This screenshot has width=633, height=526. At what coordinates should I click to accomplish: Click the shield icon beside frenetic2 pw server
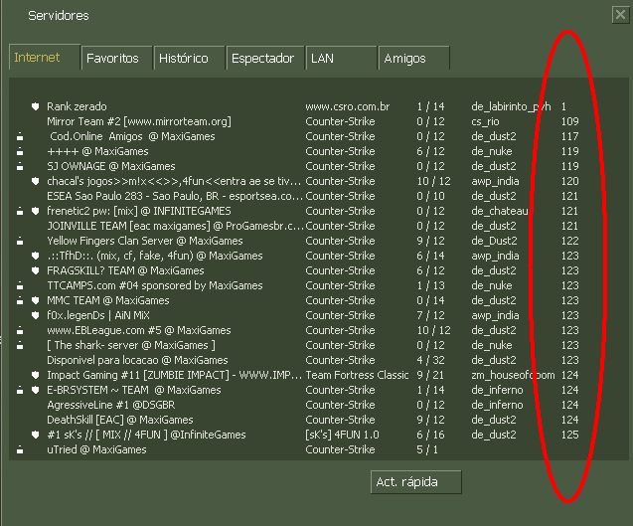(x=36, y=211)
